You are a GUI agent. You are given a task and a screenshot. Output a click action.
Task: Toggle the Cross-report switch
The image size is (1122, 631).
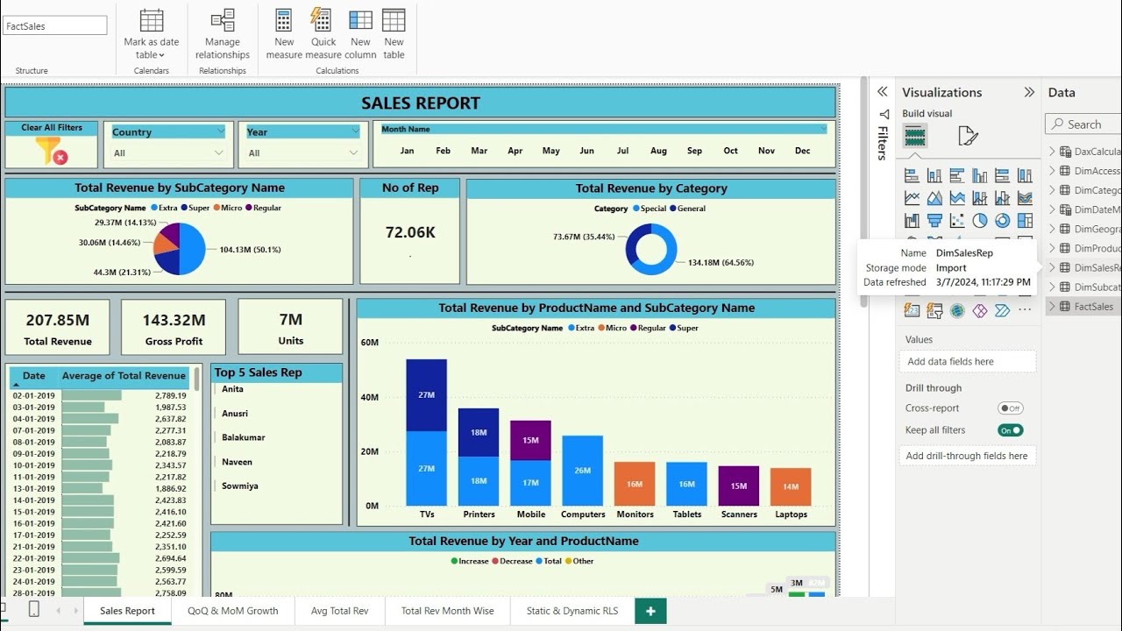click(1011, 408)
